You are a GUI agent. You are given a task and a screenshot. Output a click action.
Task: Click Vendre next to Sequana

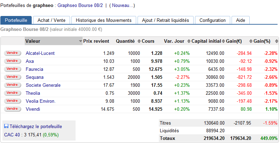(x=12, y=77)
